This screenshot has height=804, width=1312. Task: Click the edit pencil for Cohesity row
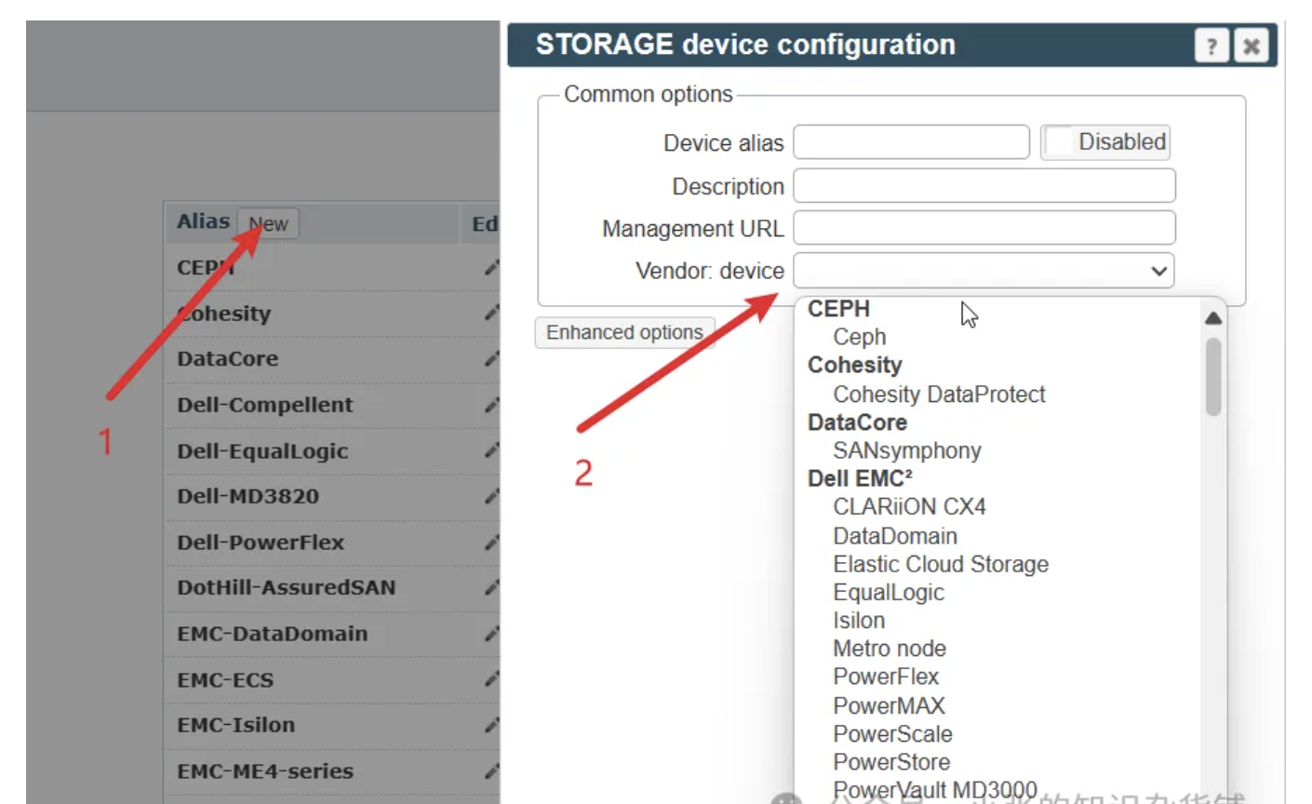491,314
